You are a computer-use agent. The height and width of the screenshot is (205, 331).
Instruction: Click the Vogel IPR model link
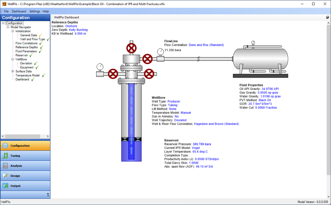coord(196,148)
